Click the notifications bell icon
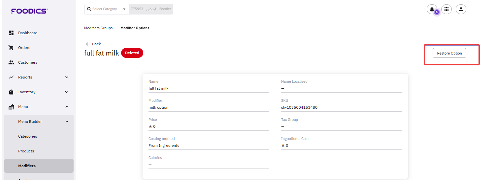This screenshot has width=496, height=180. [432, 10]
